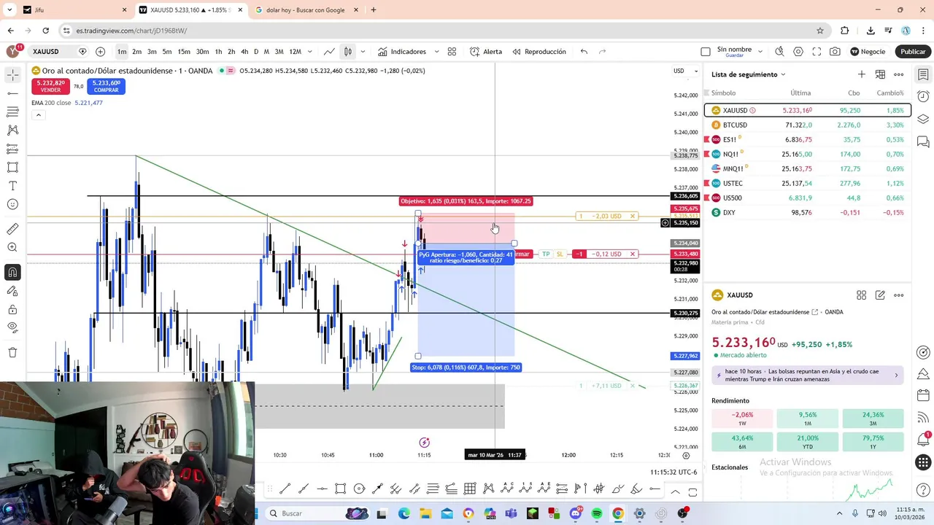The image size is (934, 525).
Task: Open Spotify from the Windows taskbar
Action: [x=597, y=513]
